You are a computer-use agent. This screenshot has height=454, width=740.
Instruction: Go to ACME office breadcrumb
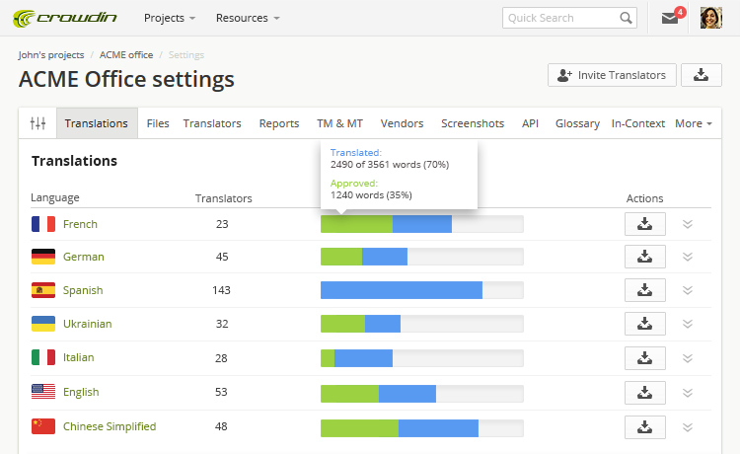(126, 54)
